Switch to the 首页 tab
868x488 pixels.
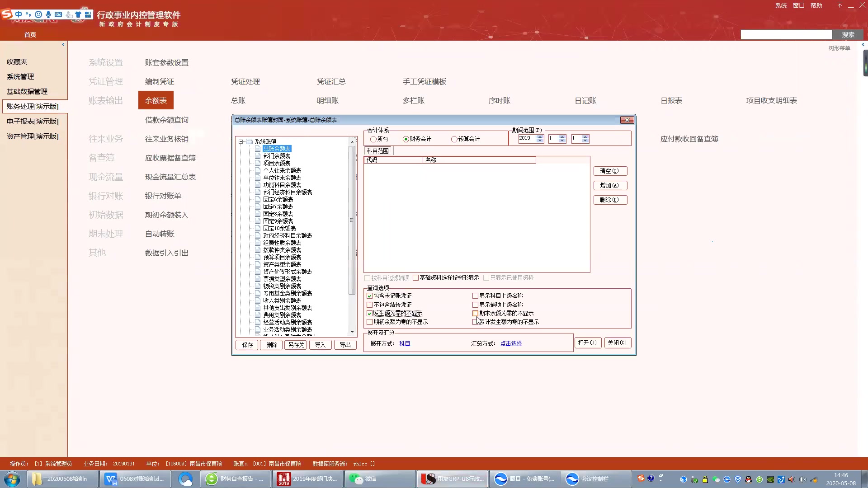point(30,35)
